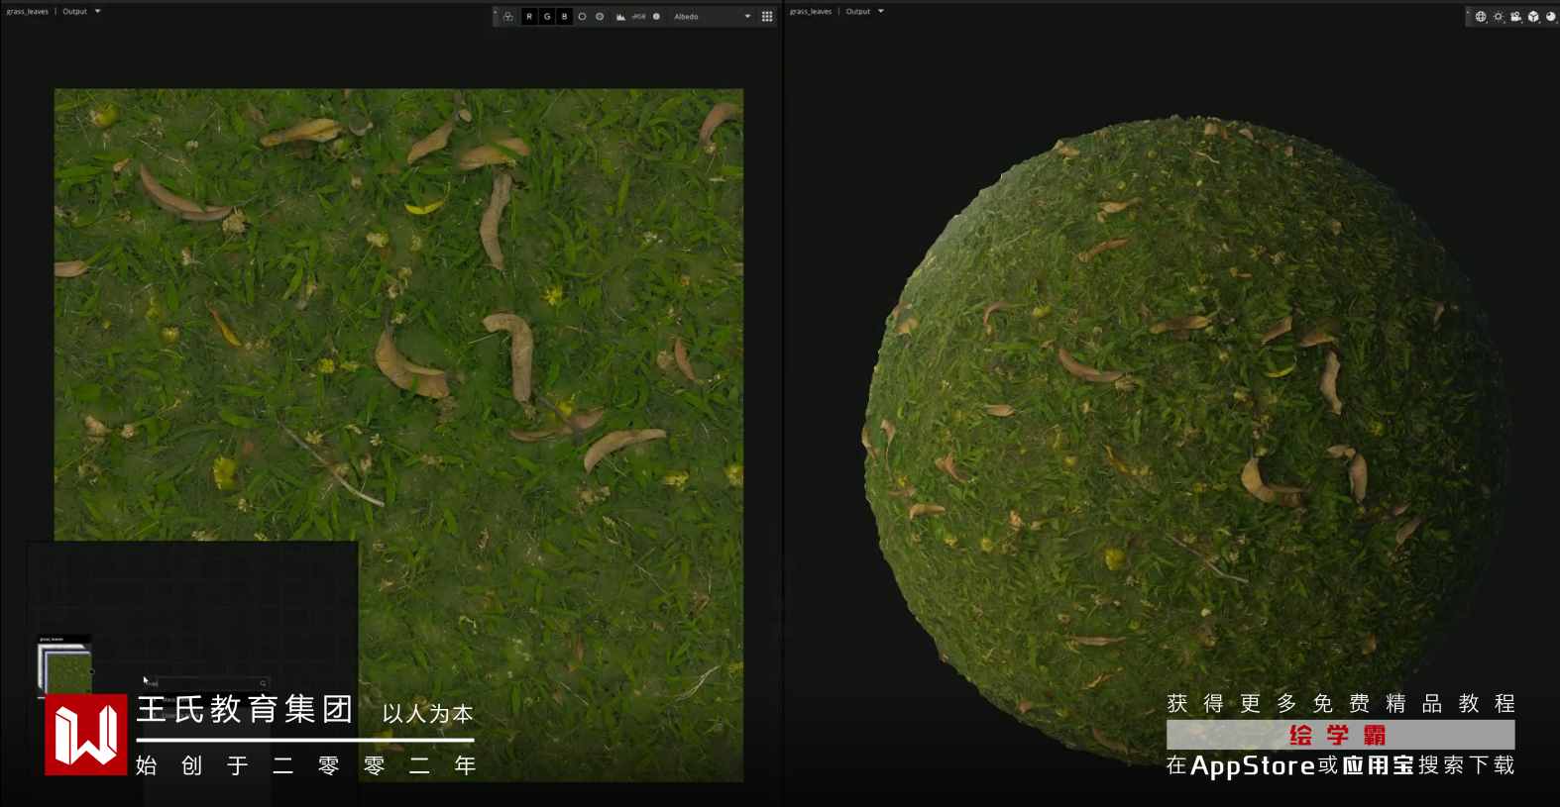The height and width of the screenshot is (807, 1560).
Task: Toggle the B channel in 2D view
Action: pyautogui.click(x=565, y=17)
